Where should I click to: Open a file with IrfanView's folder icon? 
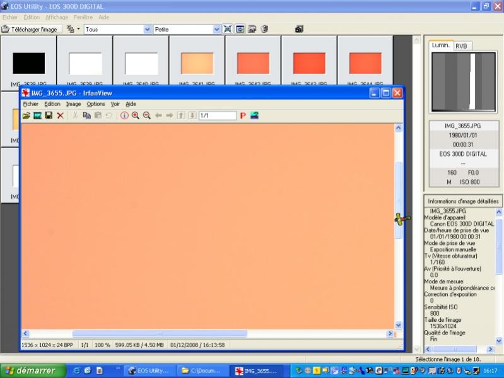pyautogui.click(x=26, y=115)
